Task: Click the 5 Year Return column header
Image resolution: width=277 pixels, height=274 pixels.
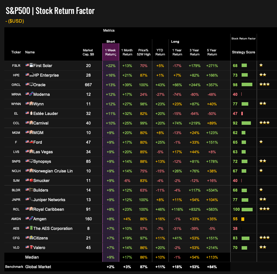Action: tap(212, 52)
